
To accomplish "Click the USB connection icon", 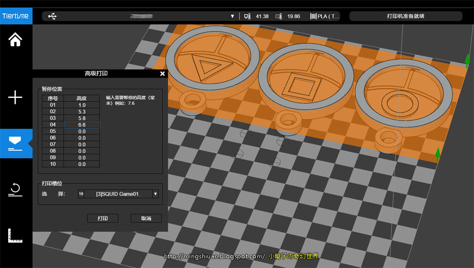I will (x=52, y=16).
